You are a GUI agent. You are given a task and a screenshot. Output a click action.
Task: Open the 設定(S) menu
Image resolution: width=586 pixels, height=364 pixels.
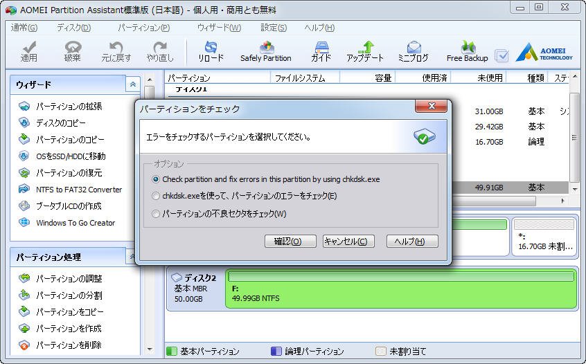[274, 28]
